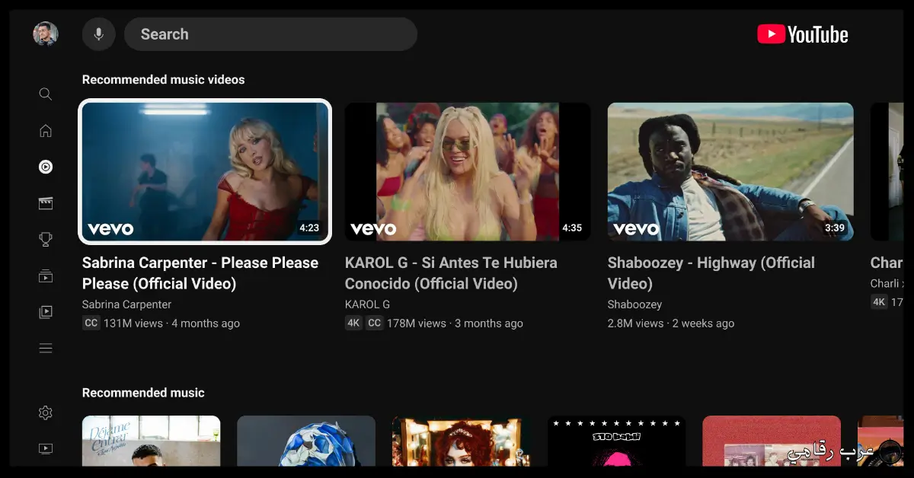Select the Music icon in the sidebar

(46, 167)
